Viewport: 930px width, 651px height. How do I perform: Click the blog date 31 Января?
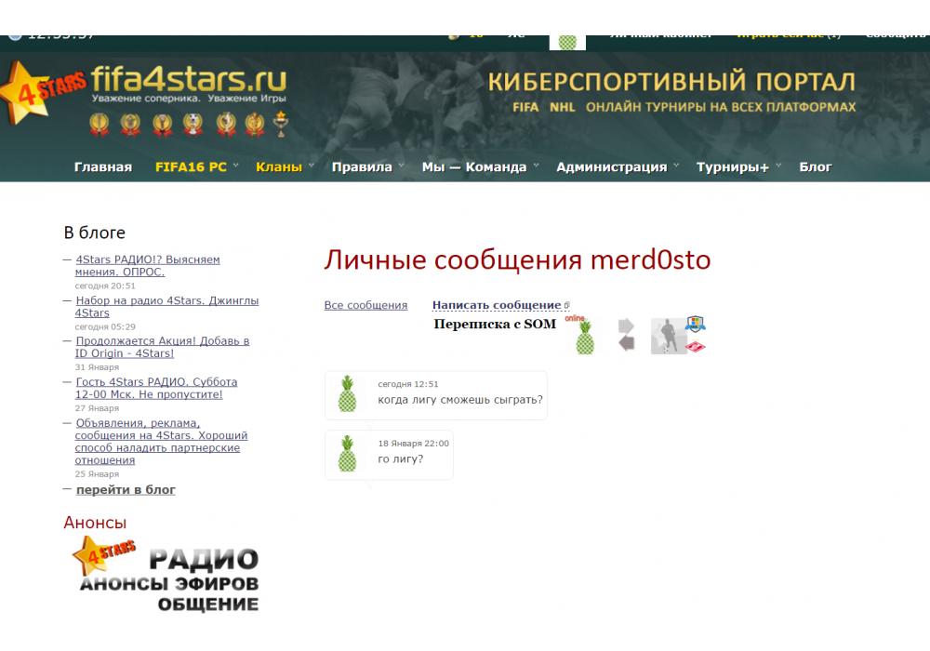pos(97,367)
